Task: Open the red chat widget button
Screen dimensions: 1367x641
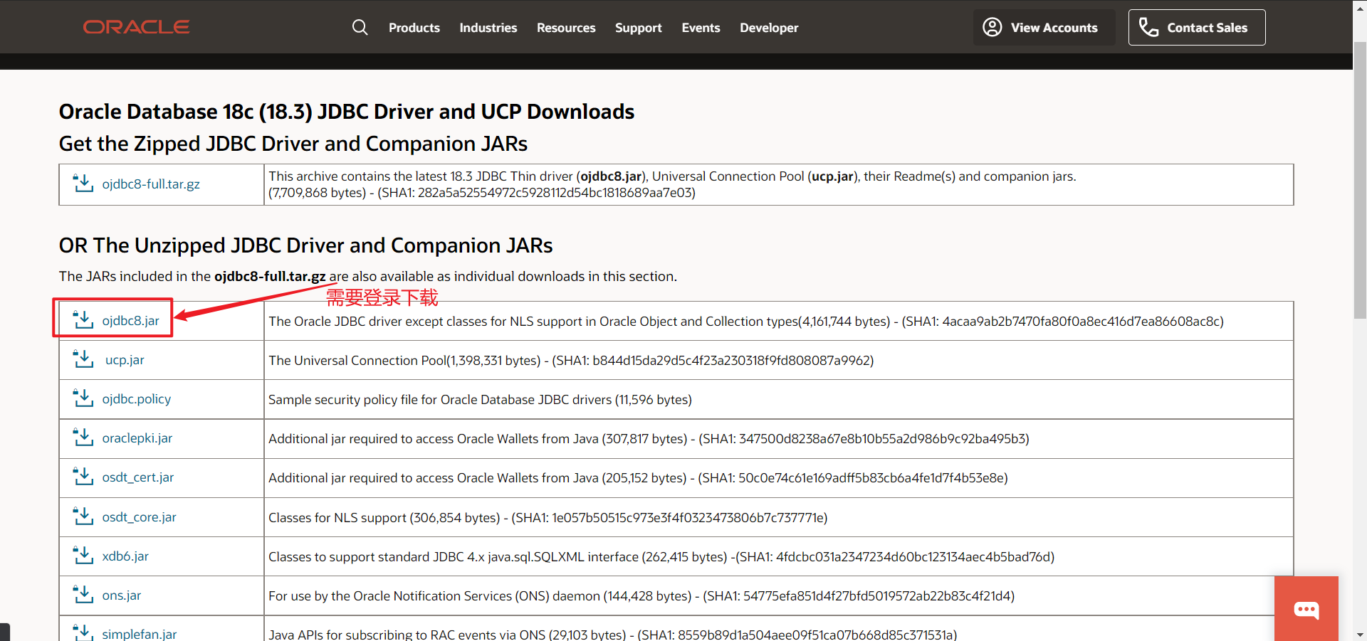Action: [1306, 609]
